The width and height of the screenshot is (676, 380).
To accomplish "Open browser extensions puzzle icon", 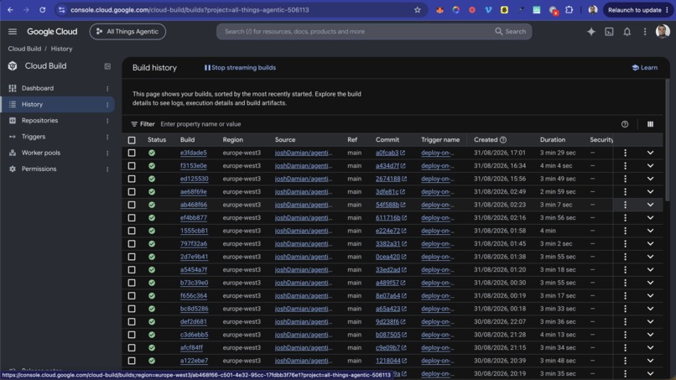I will [x=569, y=10].
